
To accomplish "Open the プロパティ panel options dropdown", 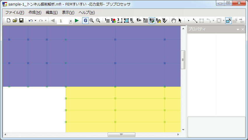I will tap(238, 29).
